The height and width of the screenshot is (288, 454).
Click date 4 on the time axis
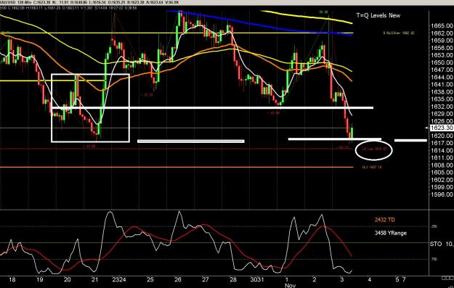(370, 279)
